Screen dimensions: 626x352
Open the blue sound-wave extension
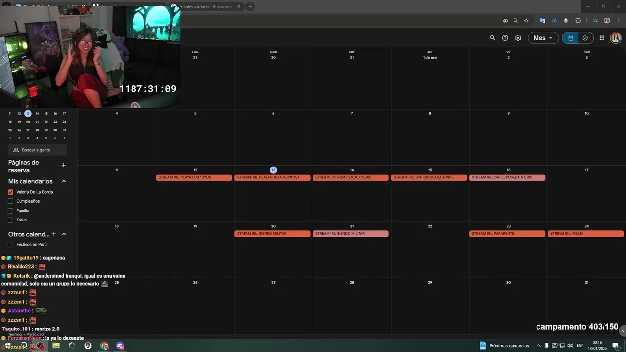554,21
